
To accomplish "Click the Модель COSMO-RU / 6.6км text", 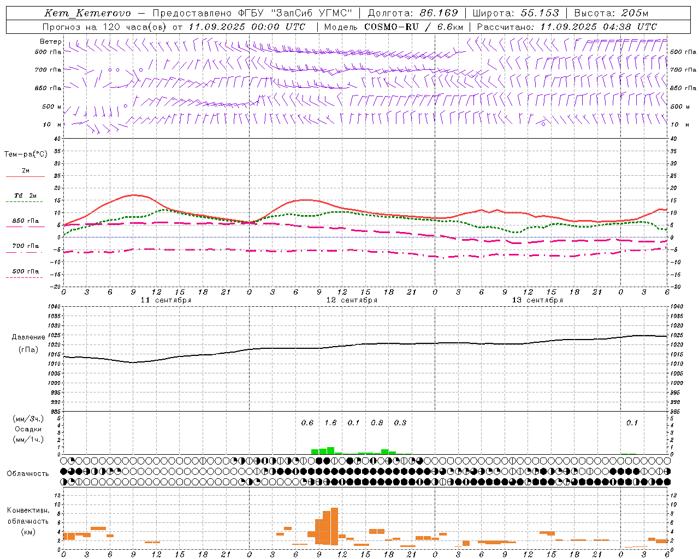I will (x=394, y=27).
